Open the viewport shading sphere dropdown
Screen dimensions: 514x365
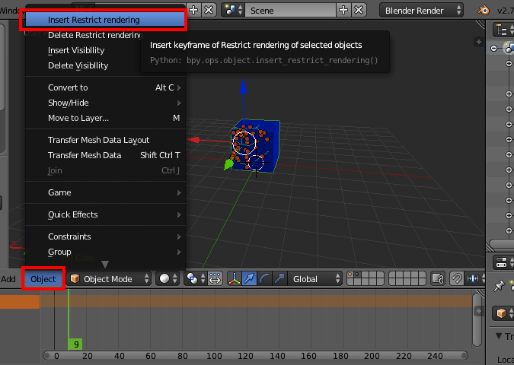point(168,278)
